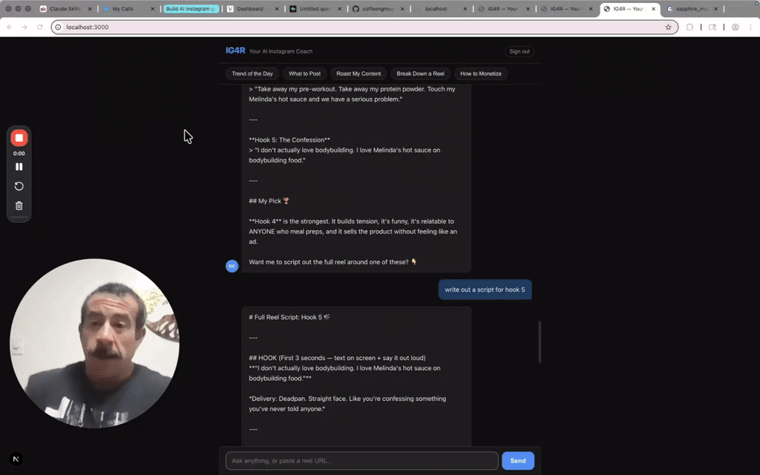Click the DC assistant avatar in chat
Image resolution: width=760 pixels, height=475 pixels.
pyautogui.click(x=232, y=266)
